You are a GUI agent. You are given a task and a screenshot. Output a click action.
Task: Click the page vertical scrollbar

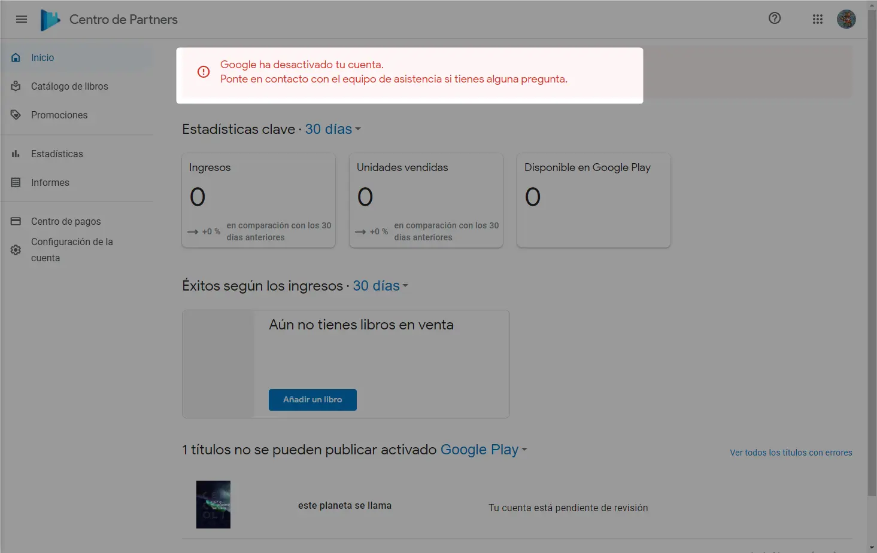click(x=872, y=253)
